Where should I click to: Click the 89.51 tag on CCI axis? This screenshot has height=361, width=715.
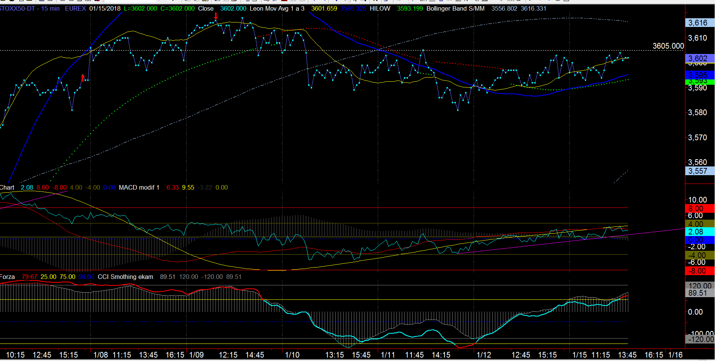700,293
